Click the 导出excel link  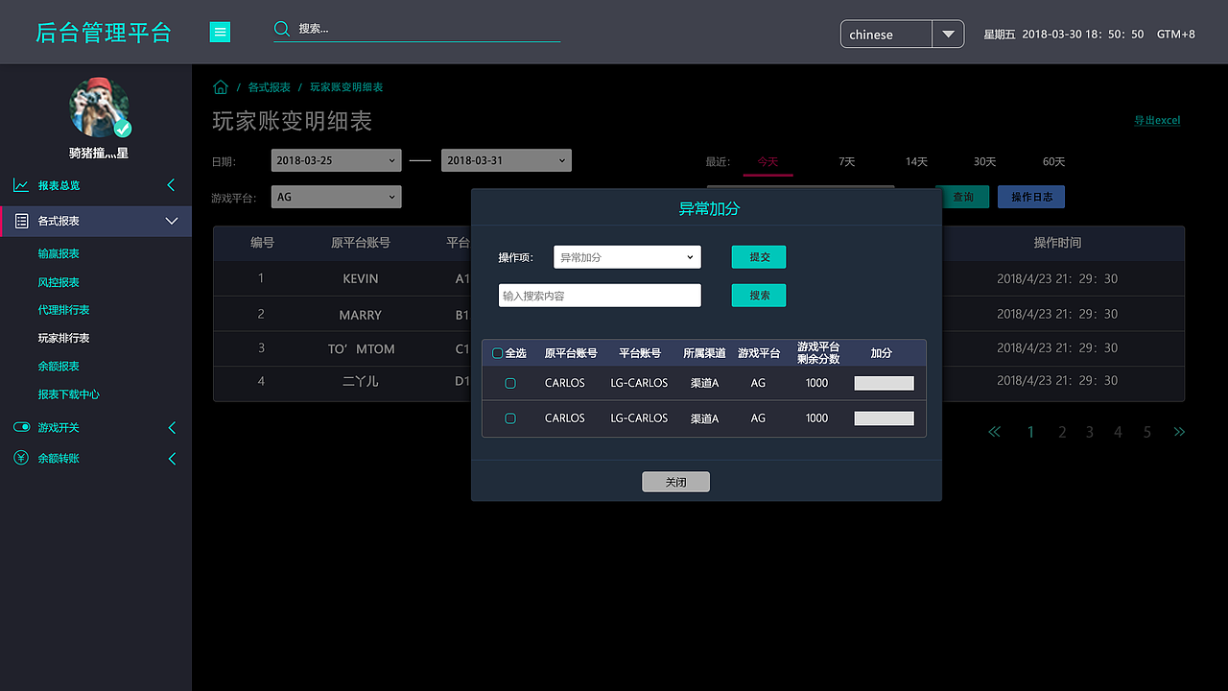1157,120
